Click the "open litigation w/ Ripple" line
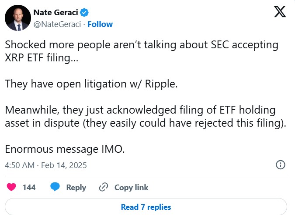The image size is (295, 215). click(91, 84)
